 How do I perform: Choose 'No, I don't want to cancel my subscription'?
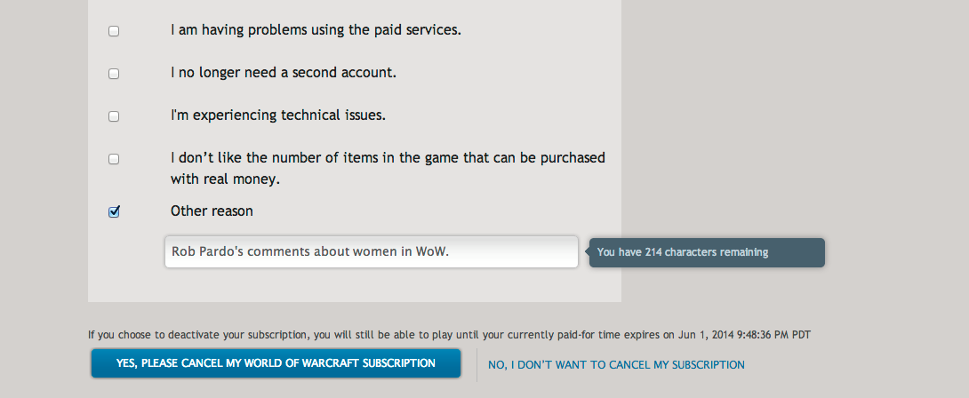click(616, 365)
